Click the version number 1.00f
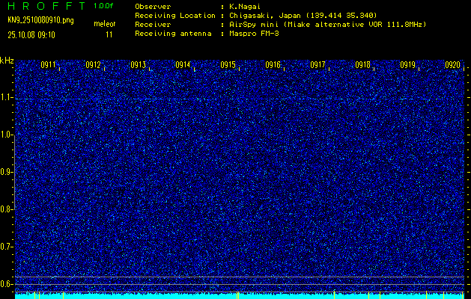The height and width of the screenshot is (299, 471). pos(104,6)
